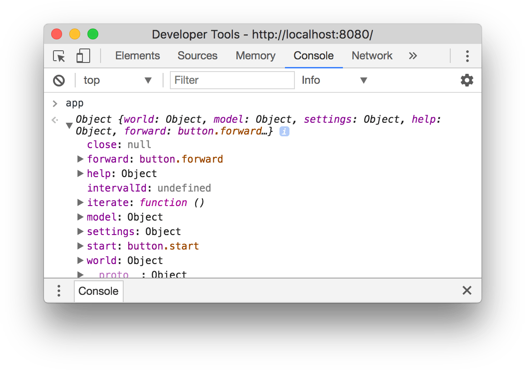525x370 pixels.
Task: Open the drawer three-dot menu
Action: 59,291
